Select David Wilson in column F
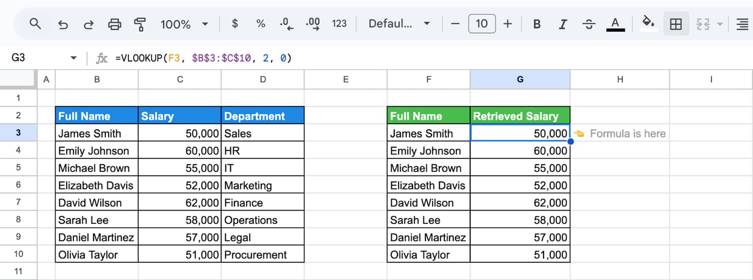 point(429,202)
